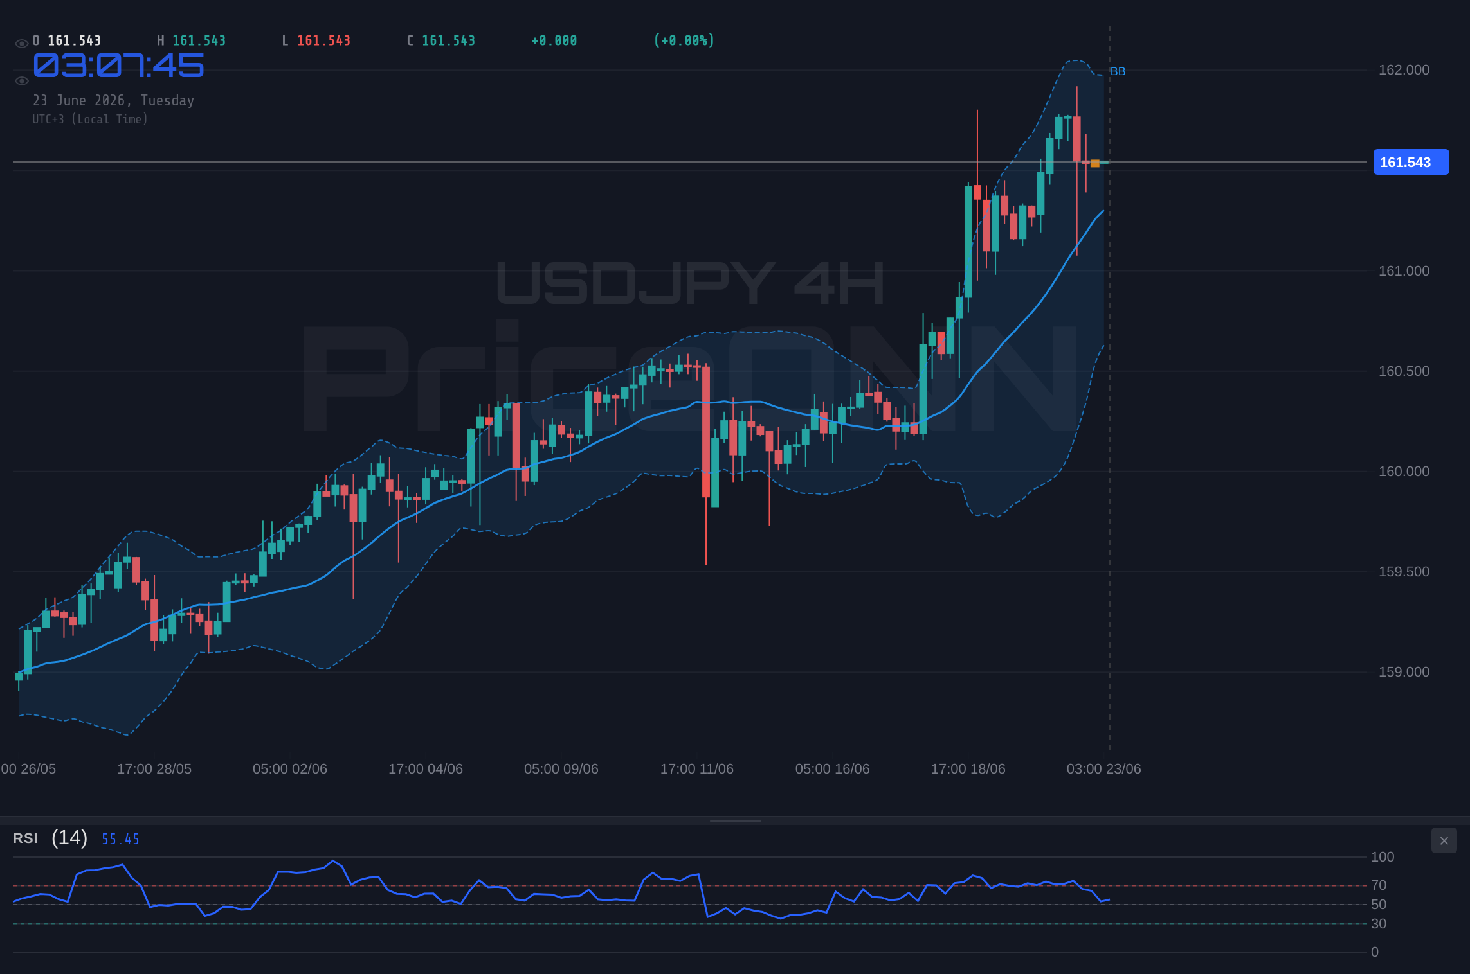The height and width of the screenshot is (974, 1470).
Task: Click the 05:00 09/06 time label
Action: [561, 769]
